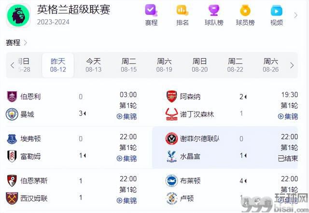Click the Brighton club crest
Screen dimensions: 309x213
pos(171,181)
